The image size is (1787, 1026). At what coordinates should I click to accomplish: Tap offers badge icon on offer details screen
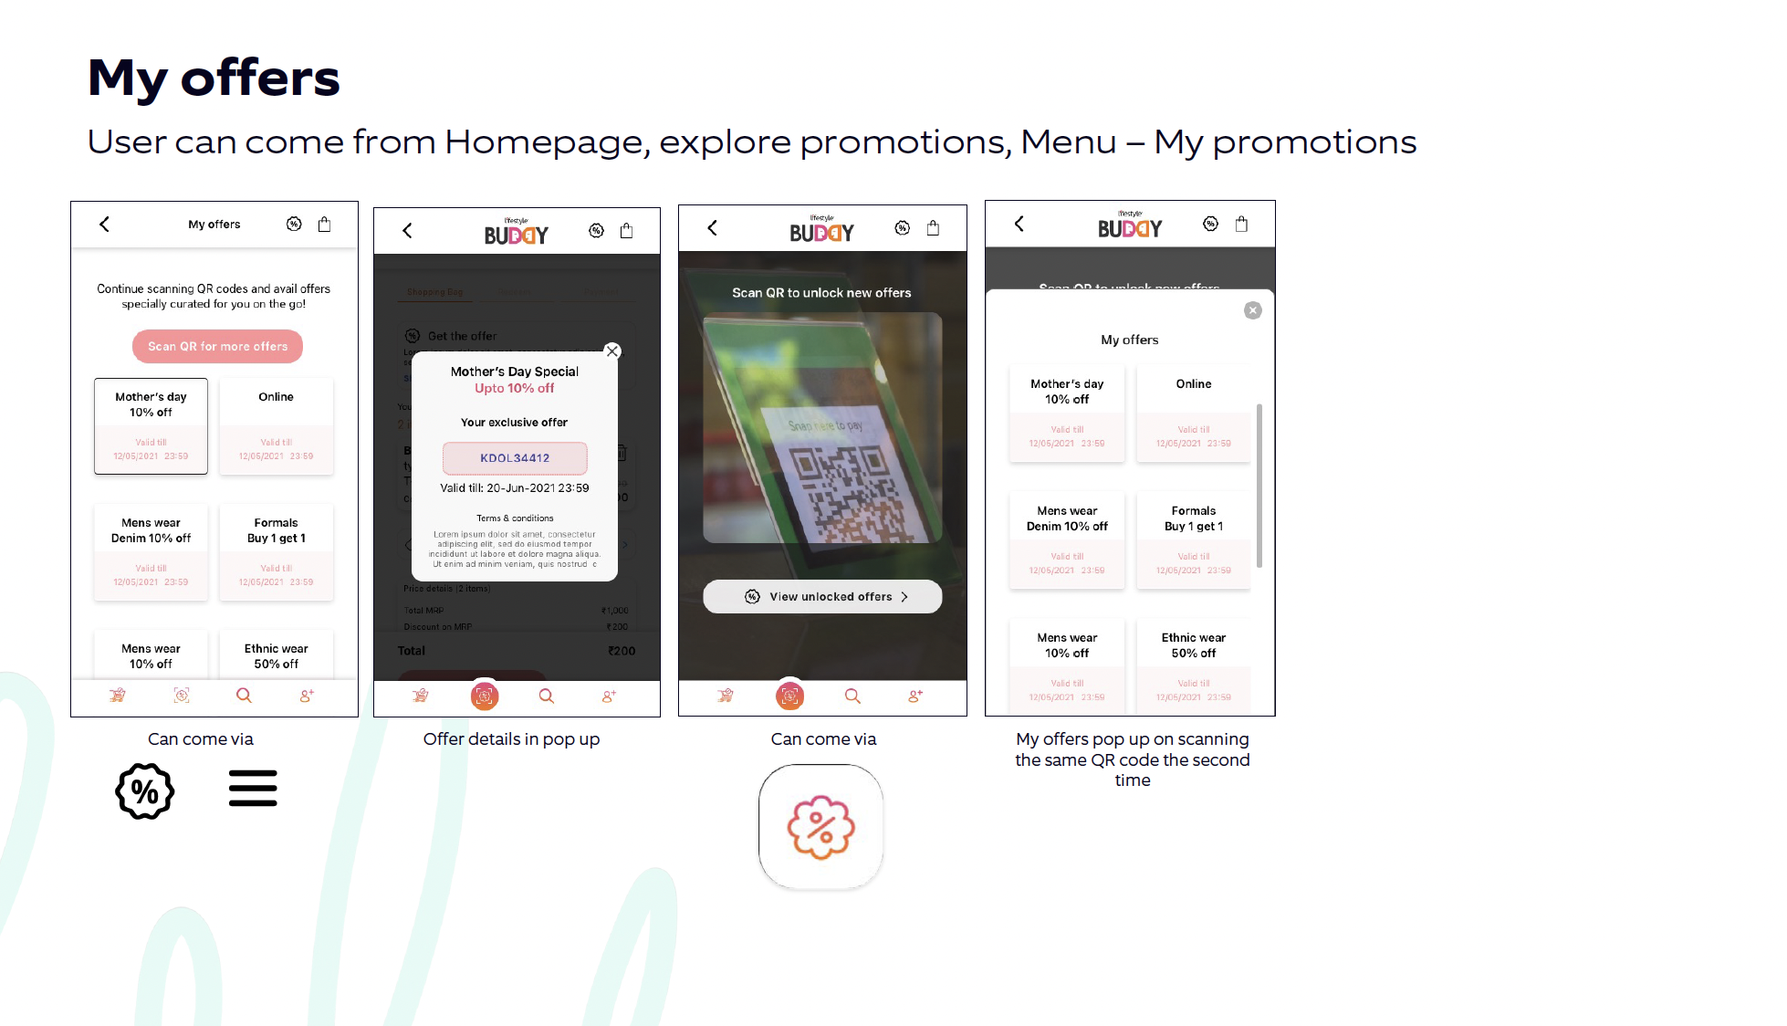[596, 231]
